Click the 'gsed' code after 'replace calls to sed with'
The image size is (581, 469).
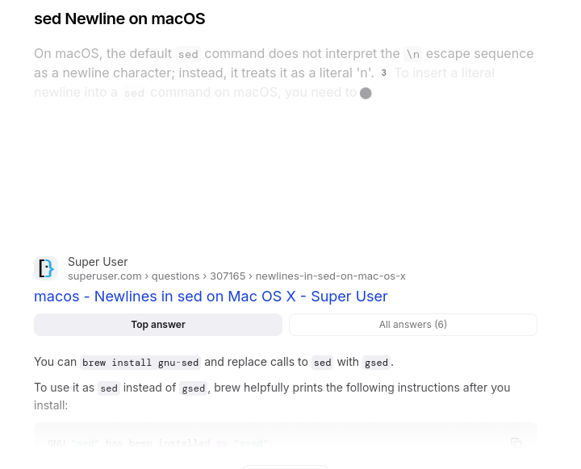[x=376, y=363]
